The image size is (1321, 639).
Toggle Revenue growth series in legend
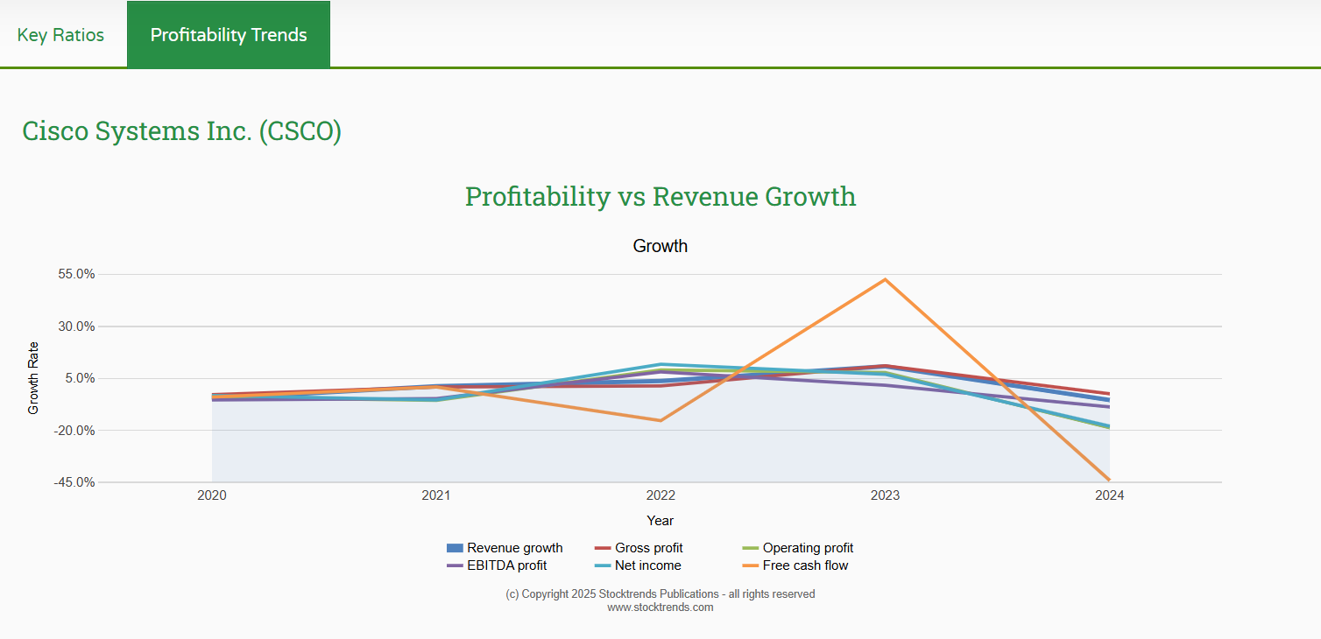pyautogui.click(x=514, y=548)
